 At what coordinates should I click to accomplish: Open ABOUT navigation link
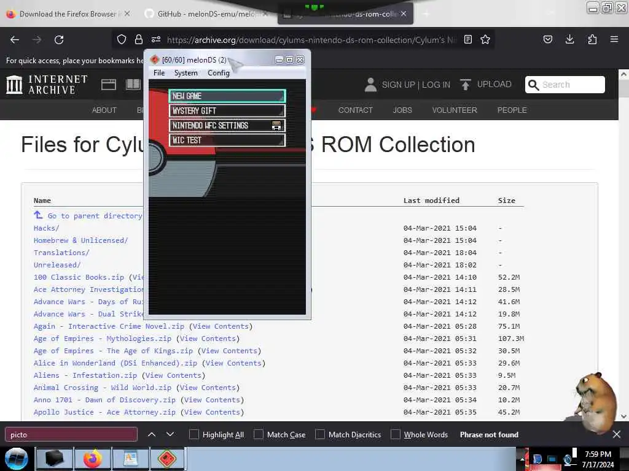click(104, 110)
